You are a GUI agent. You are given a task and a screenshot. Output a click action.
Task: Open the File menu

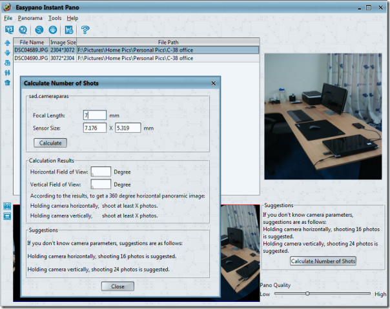pos(8,18)
